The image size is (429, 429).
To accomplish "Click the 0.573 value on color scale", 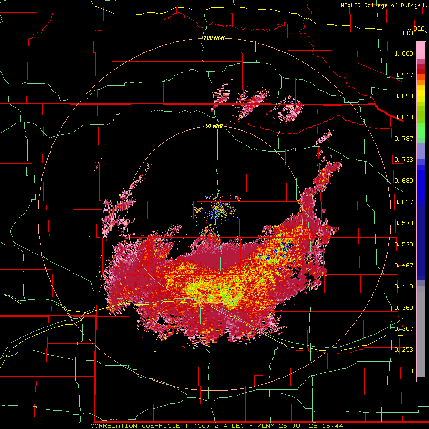I will [x=404, y=223].
